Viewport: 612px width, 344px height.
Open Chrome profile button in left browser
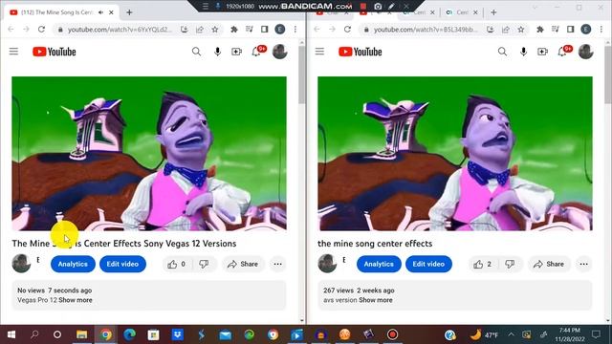(x=280, y=30)
